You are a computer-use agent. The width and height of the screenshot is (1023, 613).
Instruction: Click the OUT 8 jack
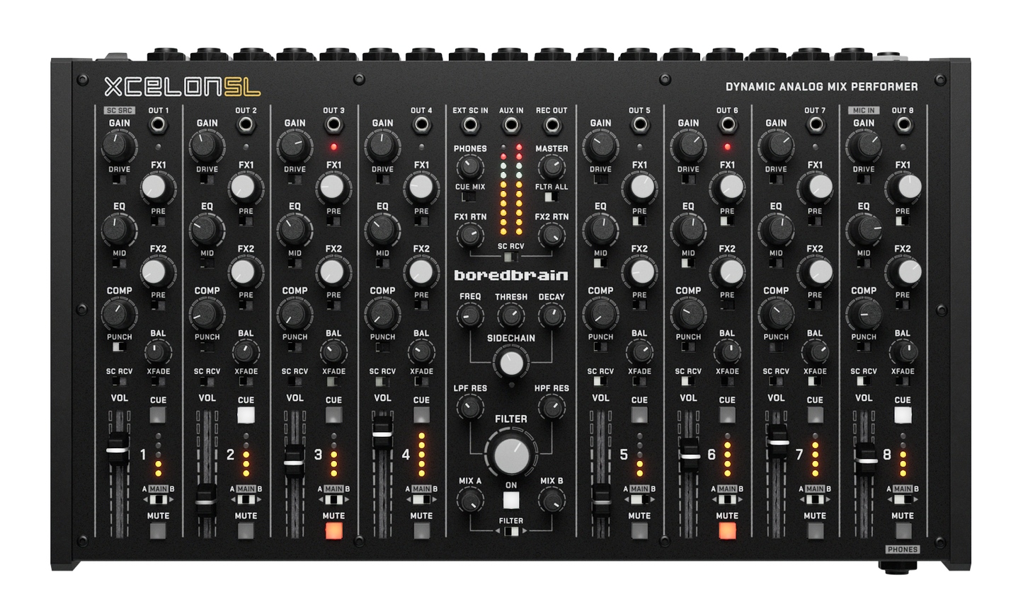pos(903,125)
